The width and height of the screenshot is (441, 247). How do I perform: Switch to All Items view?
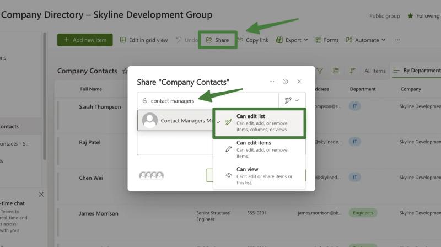375,71
